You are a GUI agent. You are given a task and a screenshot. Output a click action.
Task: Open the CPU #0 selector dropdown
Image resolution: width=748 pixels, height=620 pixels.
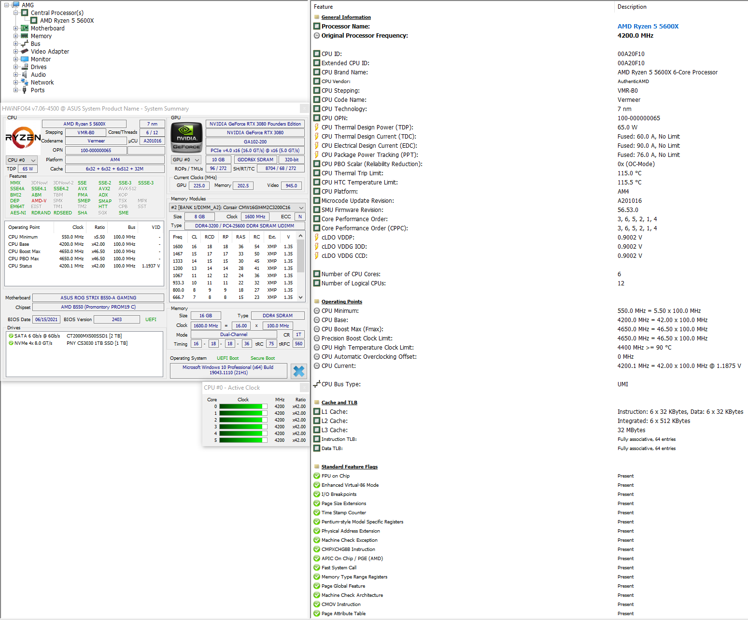click(22, 160)
